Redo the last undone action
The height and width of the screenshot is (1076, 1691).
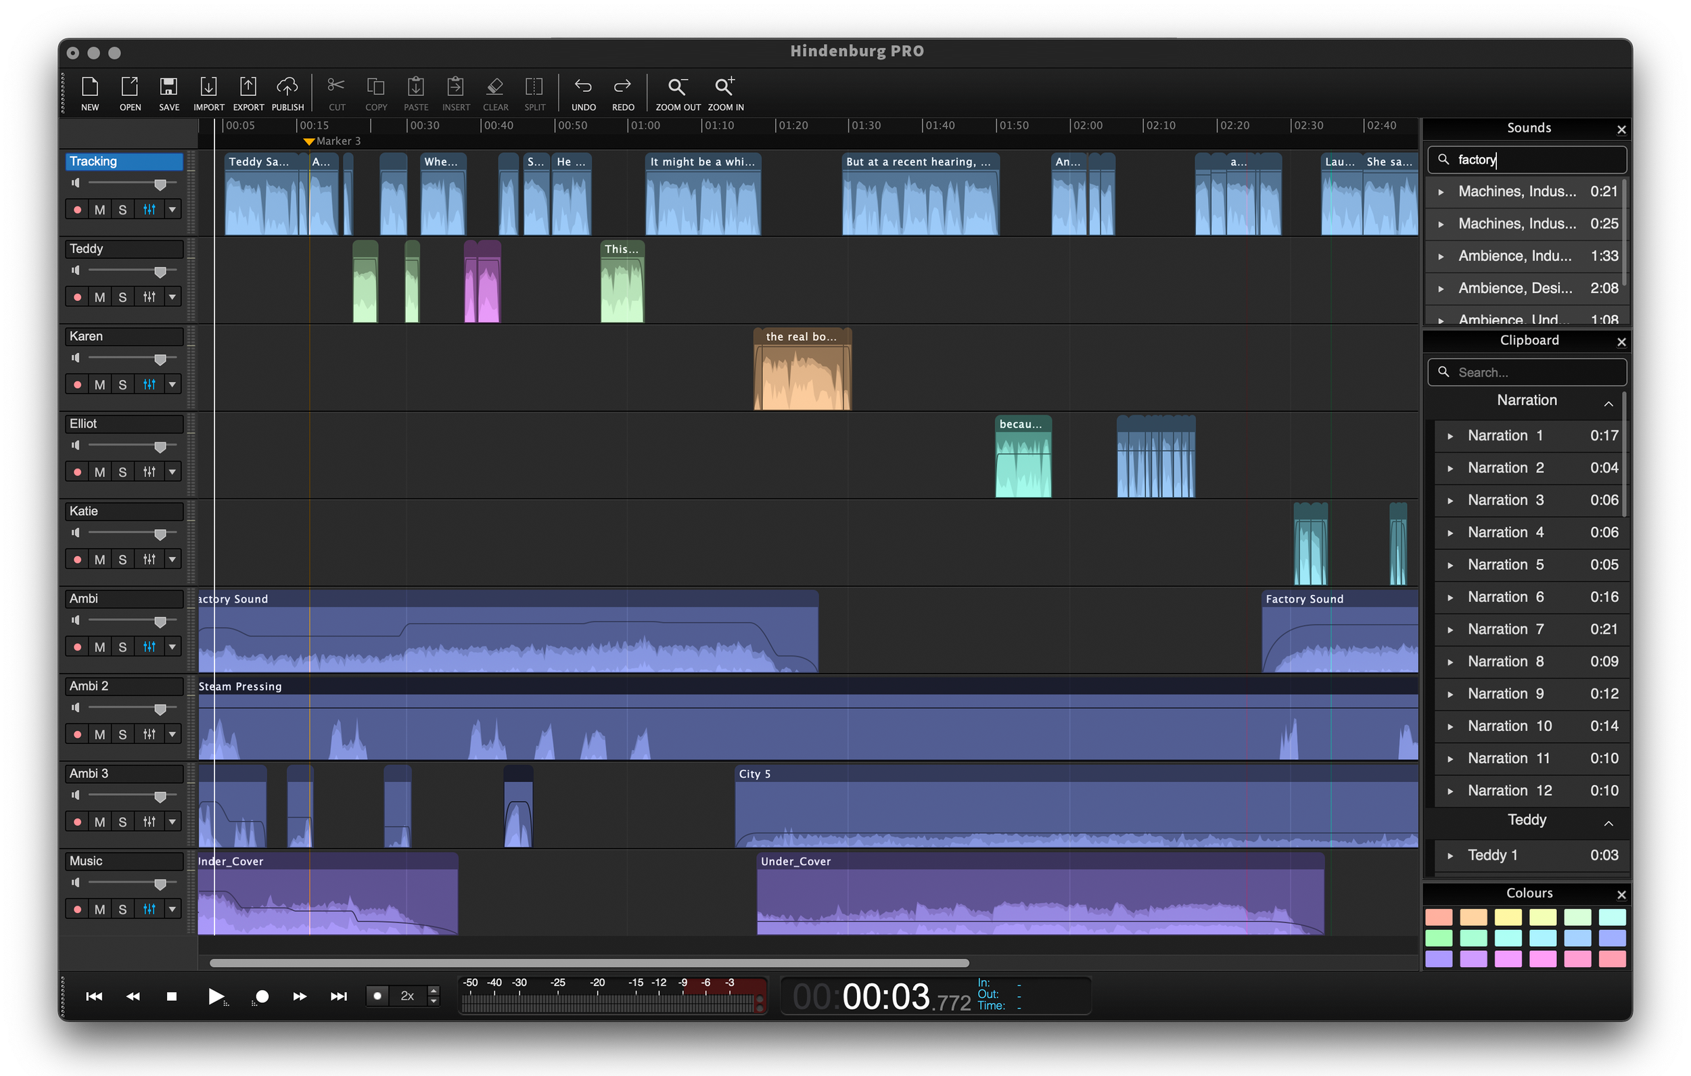(x=623, y=93)
